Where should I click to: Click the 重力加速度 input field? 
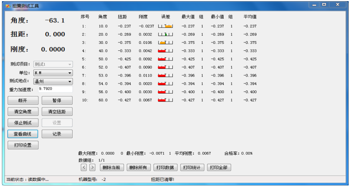[55, 89]
